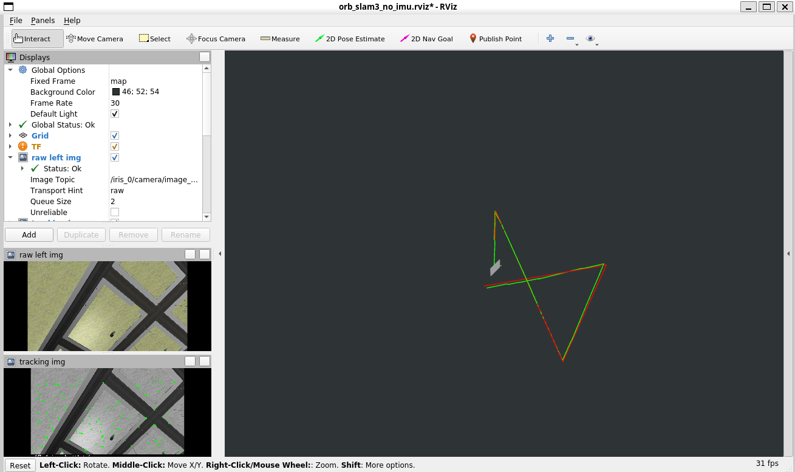The width and height of the screenshot is (795, 472).
Task: Expand the Global Status: Ok node
Action: 10,125
